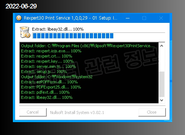Click the disabled maximize button
Screen dimensions: 185x135
coord(144,18)
